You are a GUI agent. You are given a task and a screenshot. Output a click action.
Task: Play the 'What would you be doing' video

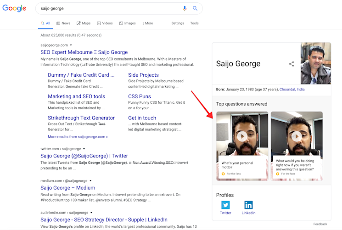pos(297,137)
